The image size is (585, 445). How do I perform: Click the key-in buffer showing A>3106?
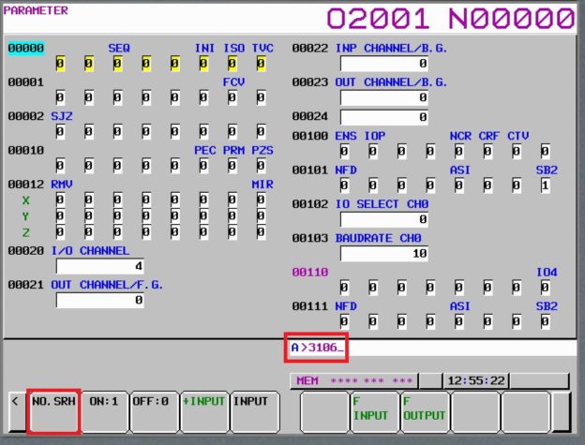click(x=319, y=348)
